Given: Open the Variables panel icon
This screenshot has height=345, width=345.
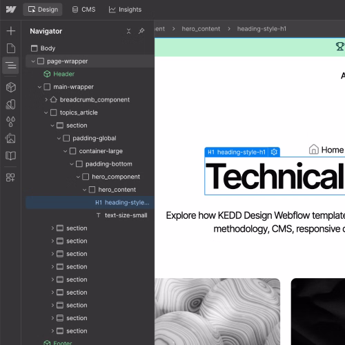Looking at the screenshot, I should click(x=11, y=104).
